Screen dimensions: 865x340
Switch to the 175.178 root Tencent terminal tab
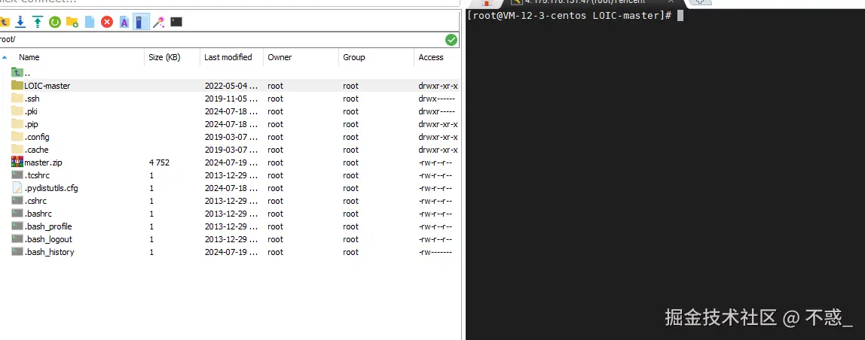(592, 2)
